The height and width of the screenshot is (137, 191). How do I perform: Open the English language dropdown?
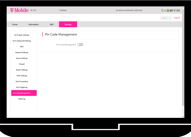click(166, 18)
